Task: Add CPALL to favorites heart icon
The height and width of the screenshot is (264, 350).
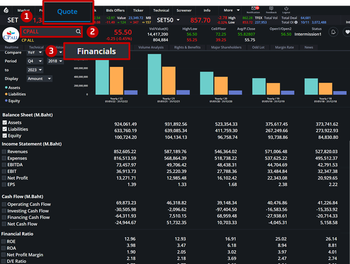Action: click(x=347, y=32)
